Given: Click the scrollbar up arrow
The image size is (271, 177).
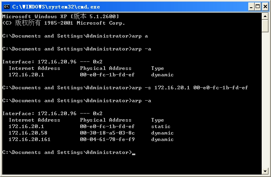Looking at the screenshot, I should (x=265, y=16).
